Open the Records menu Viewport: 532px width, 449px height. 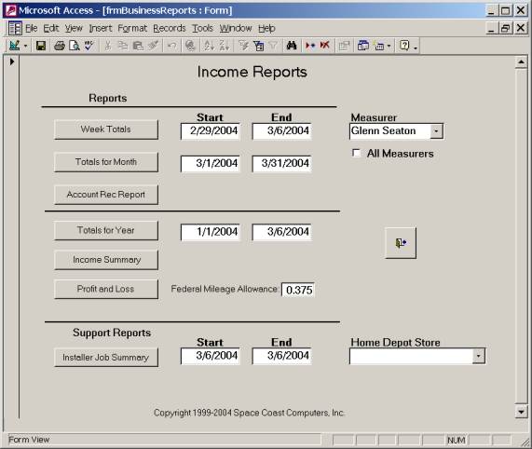click(x=170, y=28)
